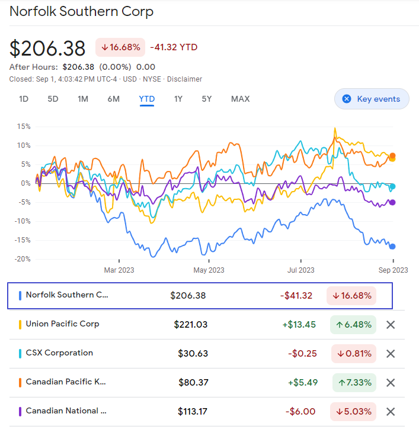Click Canadian Pacific 7.33% gain badge

tap(354, 383)
